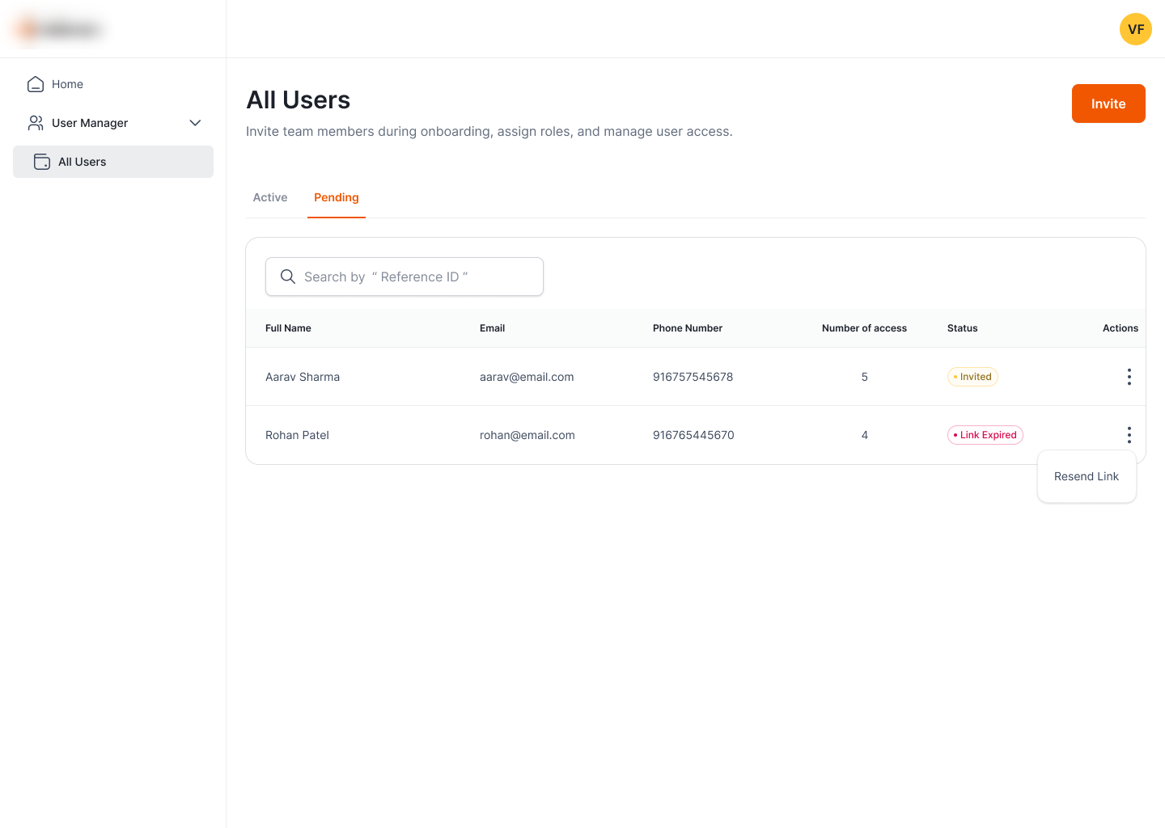This screenshot has width=1165, height=828.
Task: Click the Invited status badge
Action: (x=972, y=377)
